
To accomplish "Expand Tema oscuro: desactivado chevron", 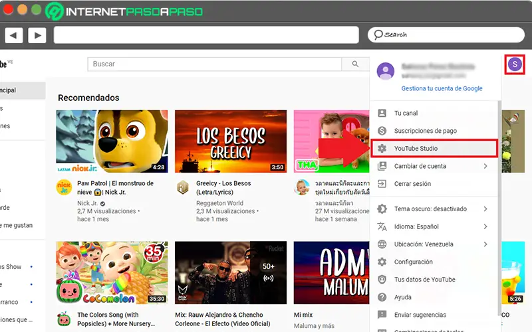I will 485,208.
